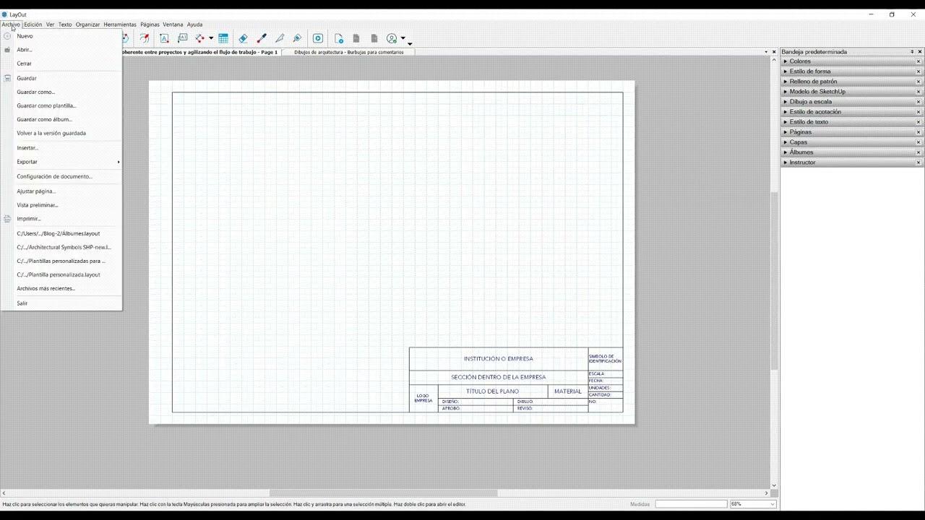Viewport: 925px width, 520px height.
Task: Open the Ventana menu
Action: point(173,24)
